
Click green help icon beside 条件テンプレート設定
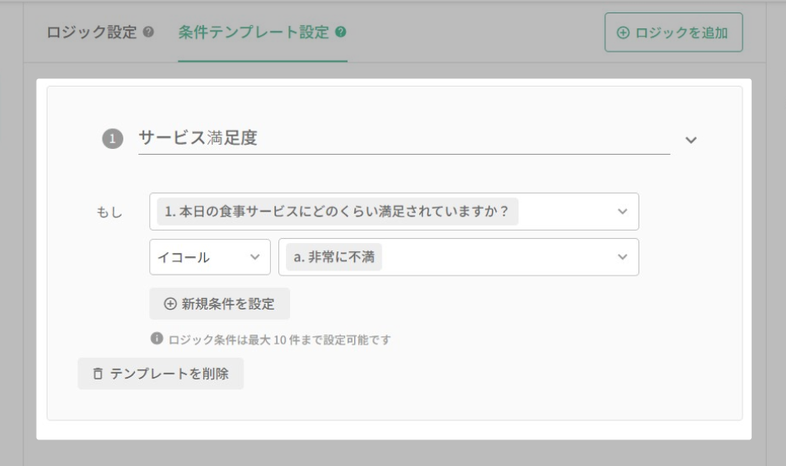341,32
